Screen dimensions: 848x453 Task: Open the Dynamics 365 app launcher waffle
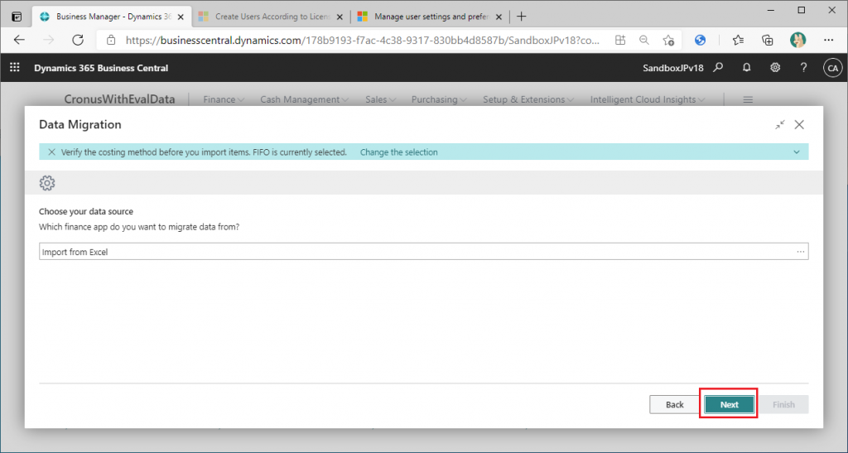click(x=15, y=68)
